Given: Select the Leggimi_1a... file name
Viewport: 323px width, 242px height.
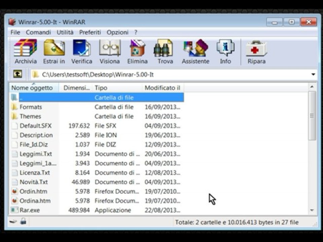Looking at the screenshot, I should [38, 163].
